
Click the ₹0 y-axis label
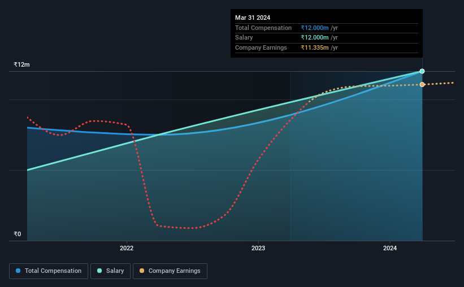[18, 234]
